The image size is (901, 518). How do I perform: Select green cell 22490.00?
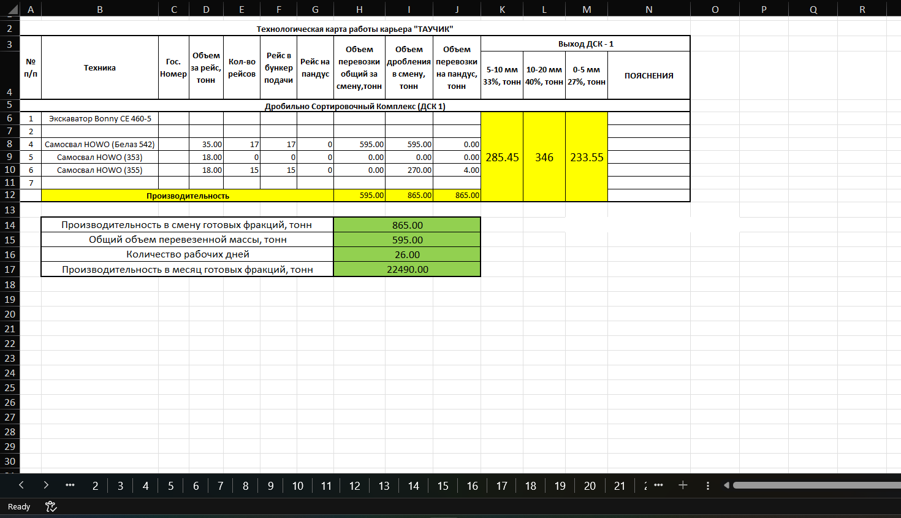coord(407,269)
